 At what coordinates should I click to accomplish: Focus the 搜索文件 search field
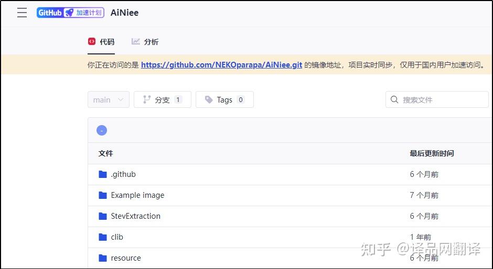(437, 99)
